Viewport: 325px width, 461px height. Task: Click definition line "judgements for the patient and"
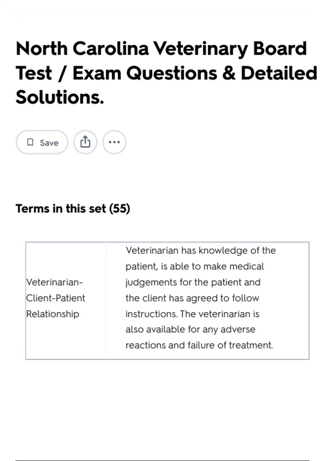193,282
